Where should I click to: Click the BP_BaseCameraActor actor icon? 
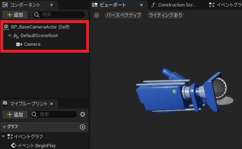coord(6,27)
